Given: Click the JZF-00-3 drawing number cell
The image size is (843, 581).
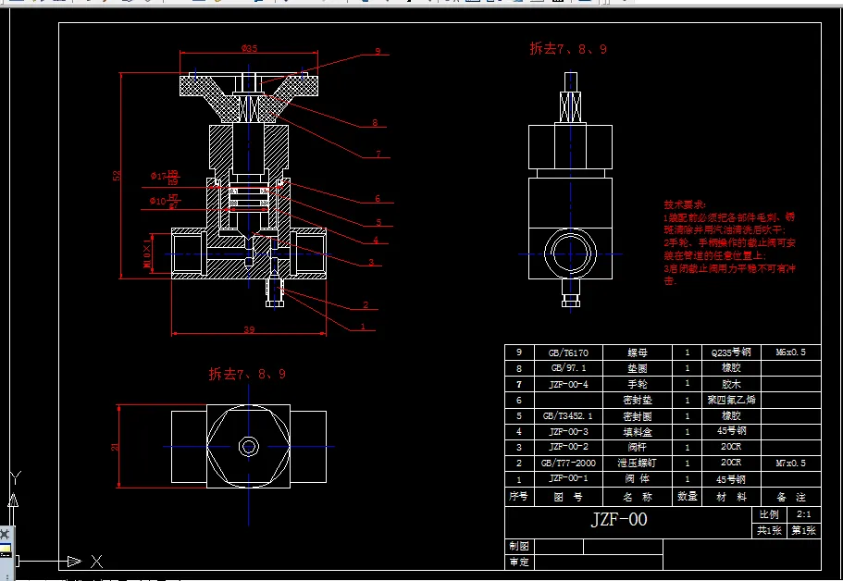Looking at the screenshot, I should [x=568, y=431].
